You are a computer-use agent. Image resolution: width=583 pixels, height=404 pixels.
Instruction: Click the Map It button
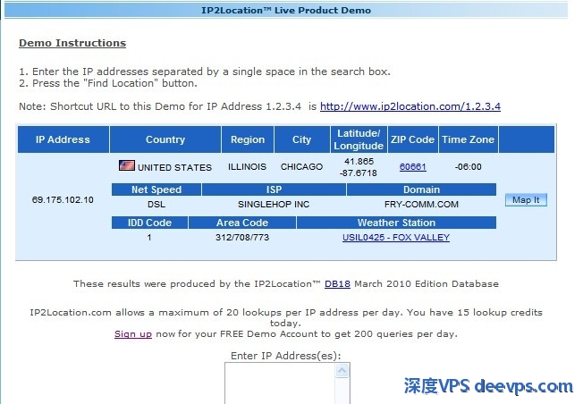click(x=526, y=200)
